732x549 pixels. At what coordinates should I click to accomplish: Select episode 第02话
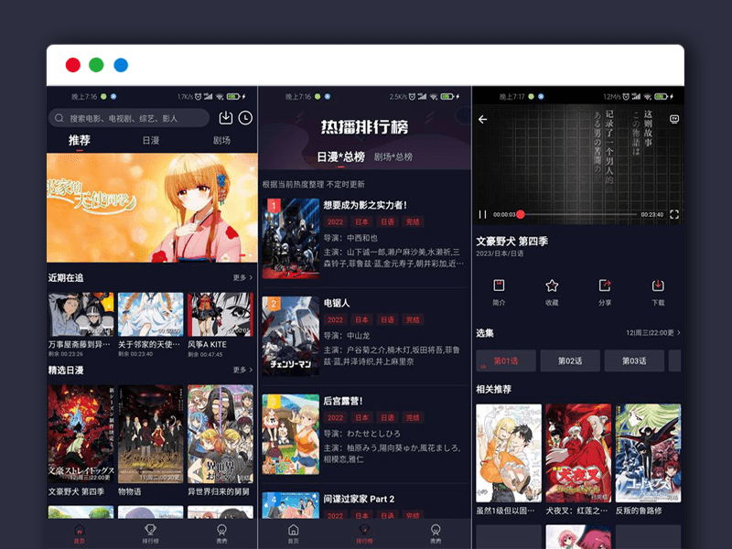[x=570, y=361]
